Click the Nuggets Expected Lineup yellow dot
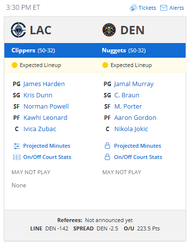Screen dimensions: 189x248 click(x=105, y=65)
